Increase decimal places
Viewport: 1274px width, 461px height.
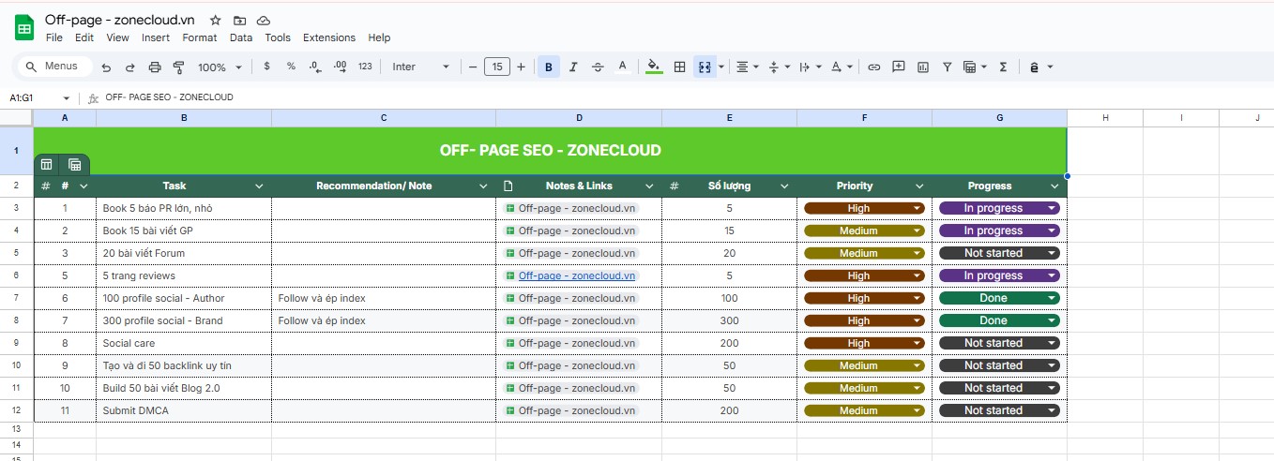(341, 67)
